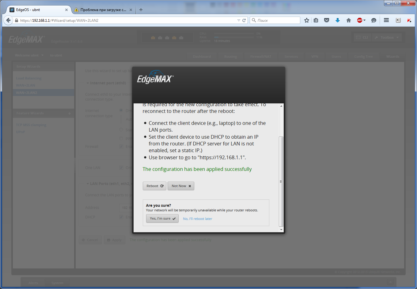417x289 pixels.
Task: Toggle the DHCP enable checkbox
Action: pyautogui.click(x=121, y=217)
